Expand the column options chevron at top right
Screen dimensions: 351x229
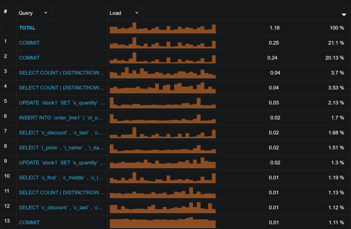344,15
